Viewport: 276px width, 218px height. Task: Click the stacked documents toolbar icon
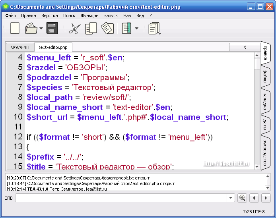click(154, 28)
